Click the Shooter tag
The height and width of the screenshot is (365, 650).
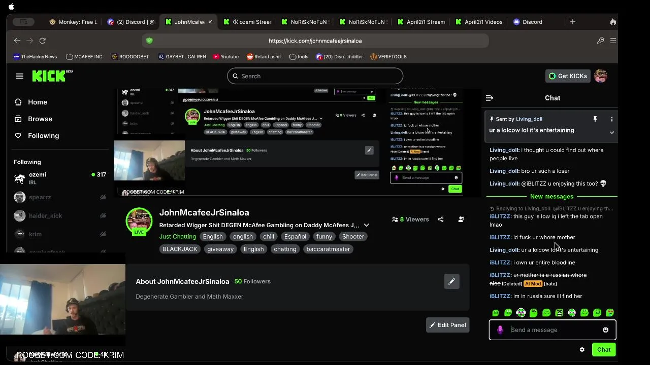point(353,237)
